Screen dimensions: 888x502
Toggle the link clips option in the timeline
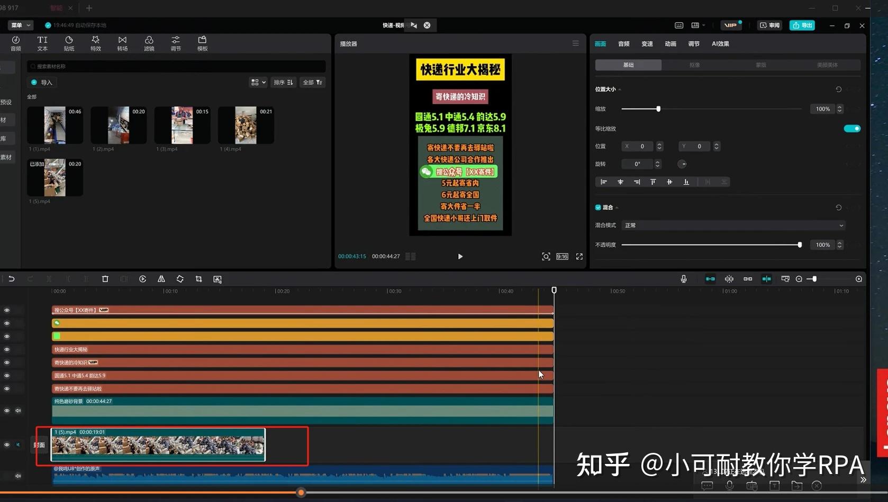(748, 279)
